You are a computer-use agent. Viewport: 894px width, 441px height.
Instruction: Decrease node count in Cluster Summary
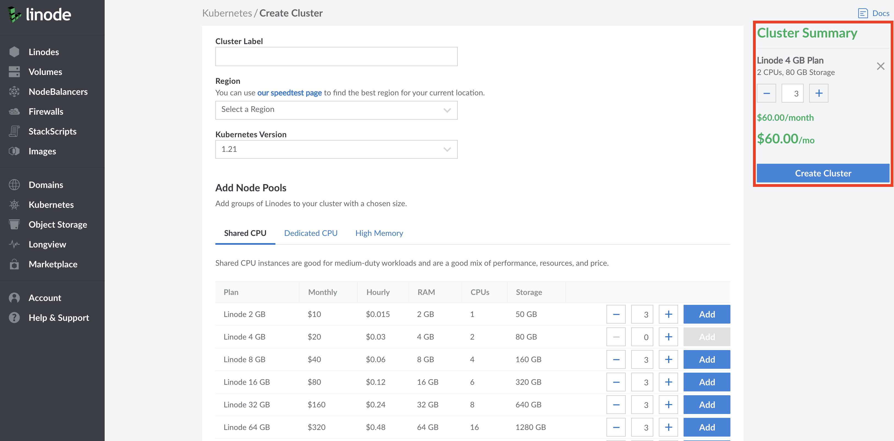(x=766, y=93)
